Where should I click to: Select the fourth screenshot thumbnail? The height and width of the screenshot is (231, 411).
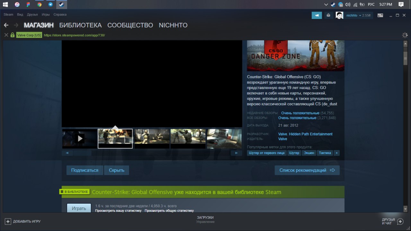188,139
